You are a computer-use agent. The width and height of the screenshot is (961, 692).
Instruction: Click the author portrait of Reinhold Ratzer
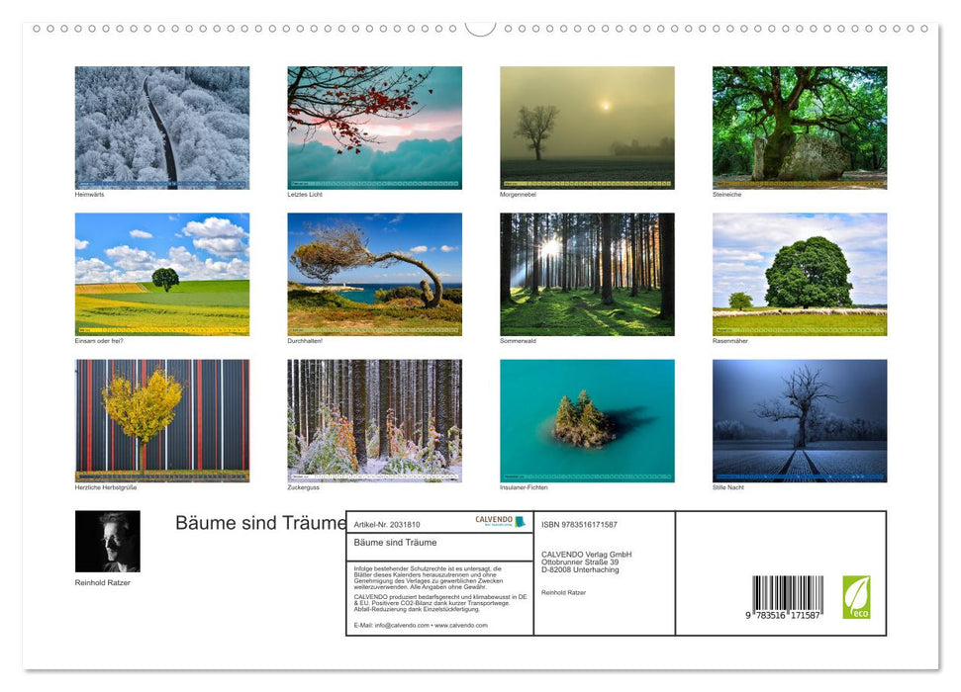click(105, 540)
